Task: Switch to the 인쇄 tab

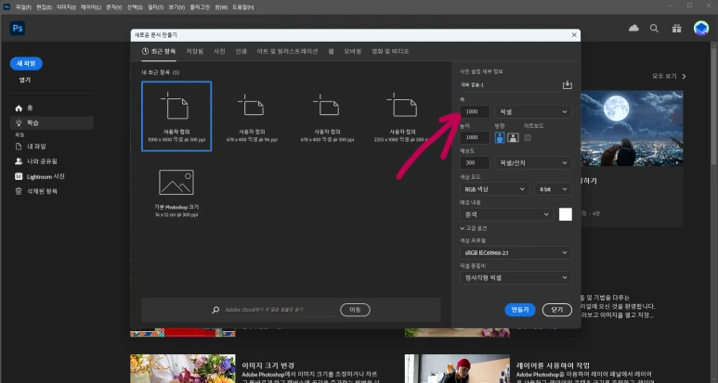Action: [x=241, y=51]
